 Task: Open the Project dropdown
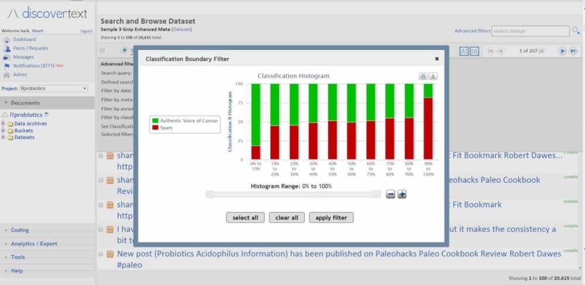click(x=53, y=89)
